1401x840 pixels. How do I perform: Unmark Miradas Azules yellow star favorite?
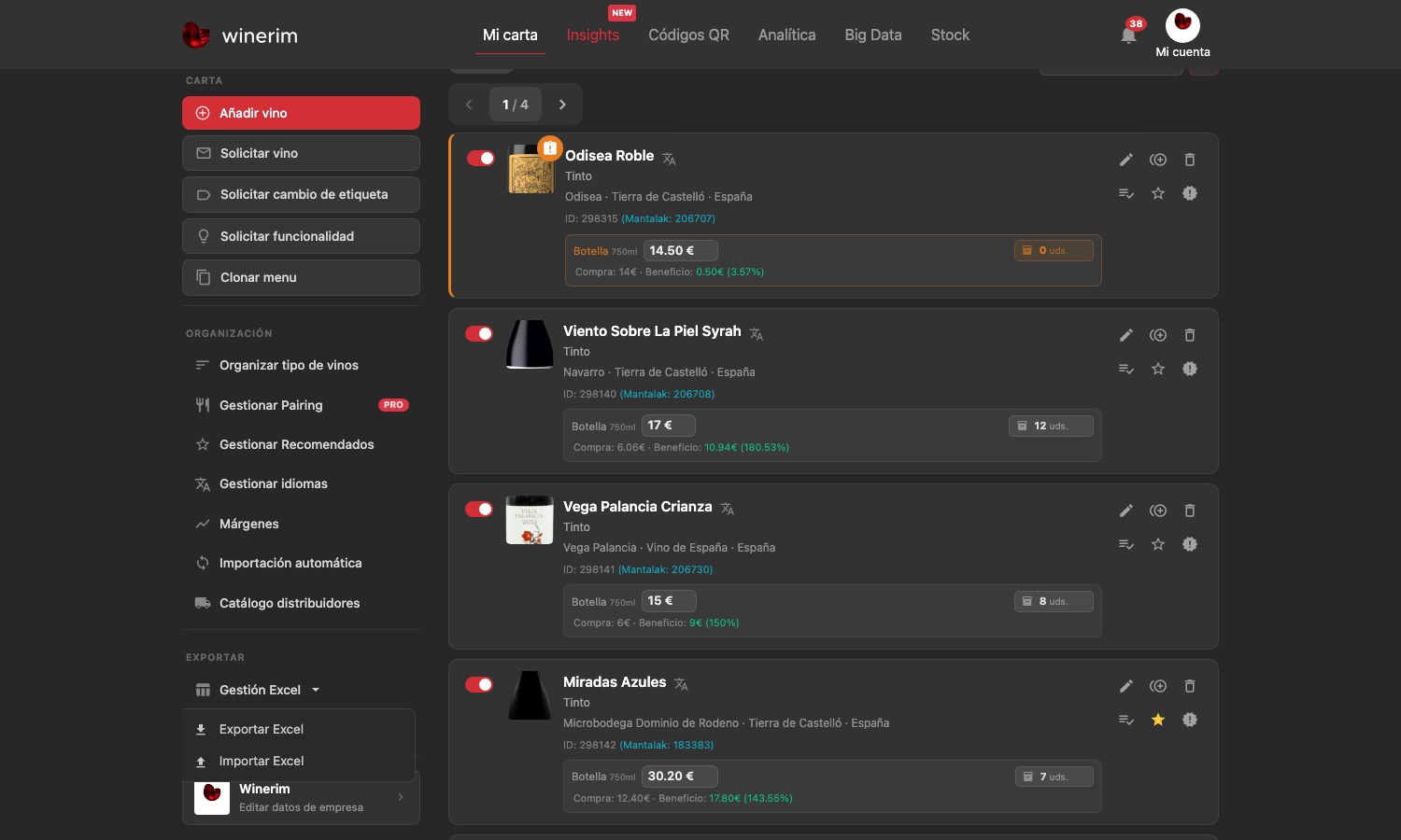click(x=1158, y=720)
